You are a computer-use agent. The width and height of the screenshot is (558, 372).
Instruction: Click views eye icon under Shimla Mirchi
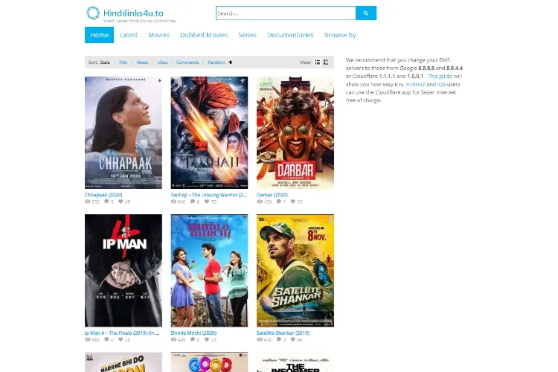pyautogui.click(x=173, y=339)
